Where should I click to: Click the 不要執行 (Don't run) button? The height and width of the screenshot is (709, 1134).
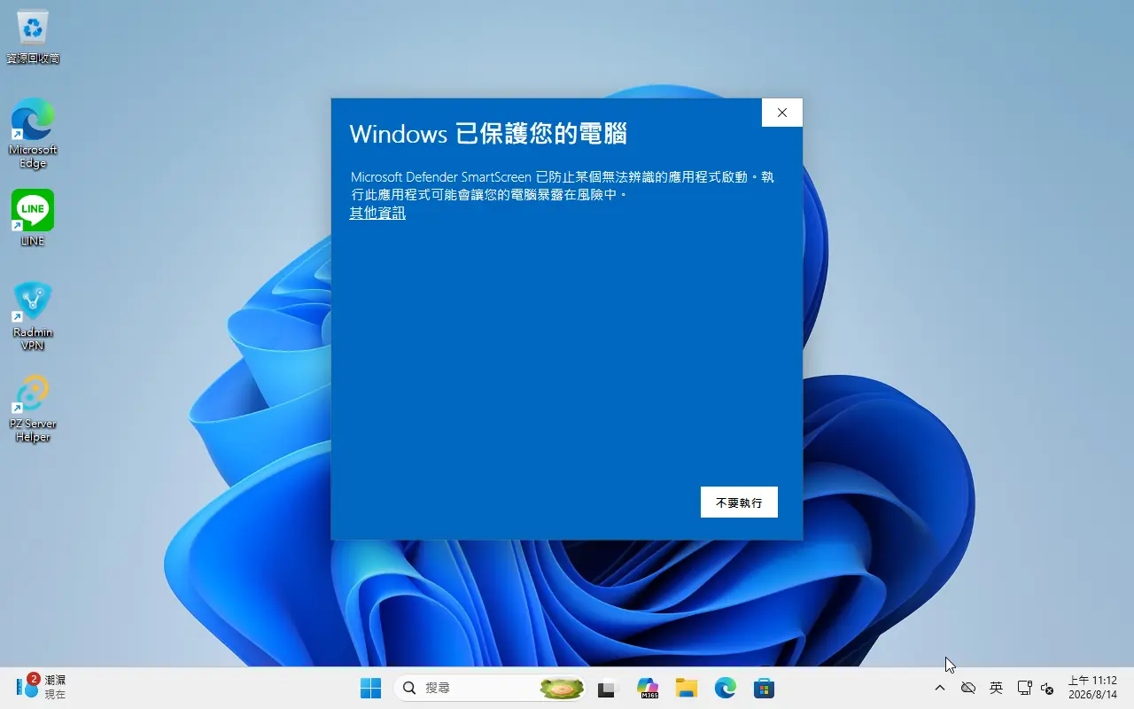coord(739,502)
